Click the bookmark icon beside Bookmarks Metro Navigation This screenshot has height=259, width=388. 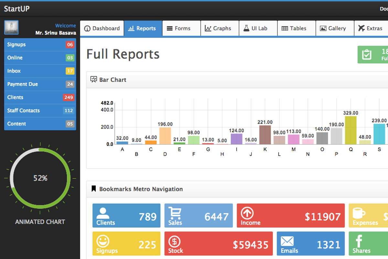point(94,189)
